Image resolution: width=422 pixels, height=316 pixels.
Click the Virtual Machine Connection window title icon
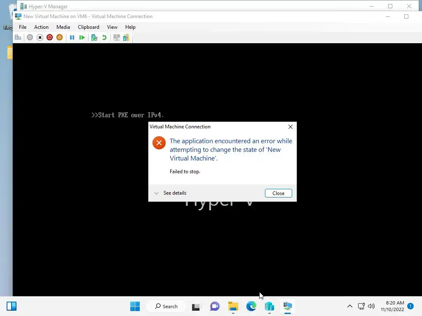tap(18, 16)
